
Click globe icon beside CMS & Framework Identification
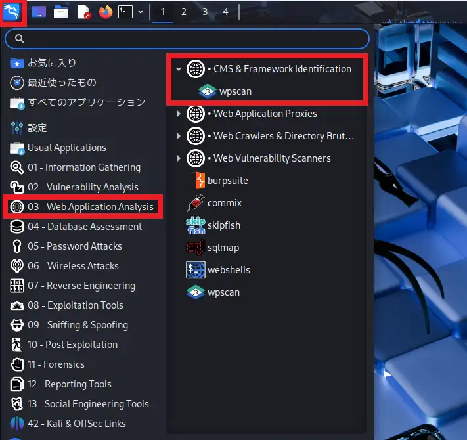point(196,69)
